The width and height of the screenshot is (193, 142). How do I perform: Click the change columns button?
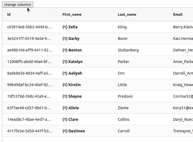pyautogui.click(x=17, y=4)
